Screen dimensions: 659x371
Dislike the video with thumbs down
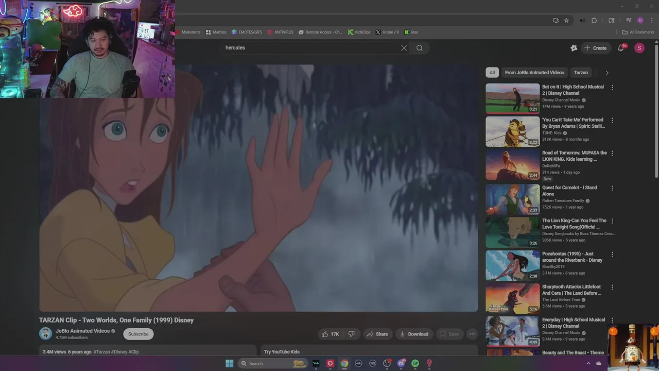point(351,334)
